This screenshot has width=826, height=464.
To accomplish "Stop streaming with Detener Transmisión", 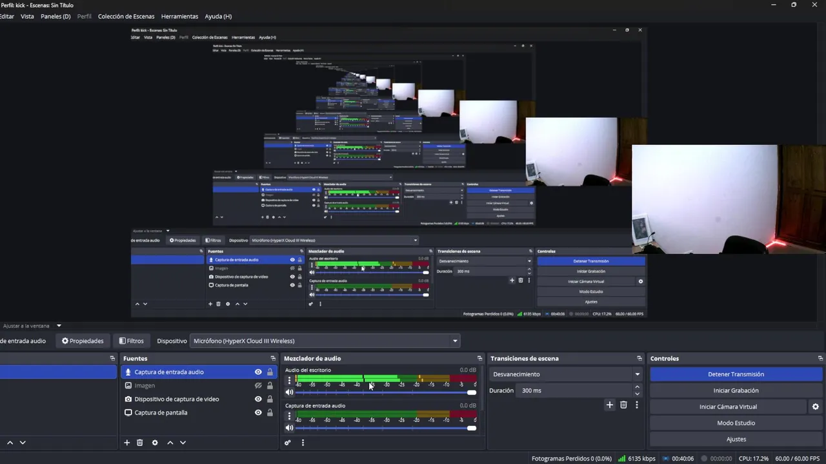I will tap(736, 374).
